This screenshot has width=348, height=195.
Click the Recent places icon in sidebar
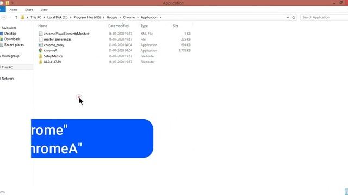coord(2,45)
